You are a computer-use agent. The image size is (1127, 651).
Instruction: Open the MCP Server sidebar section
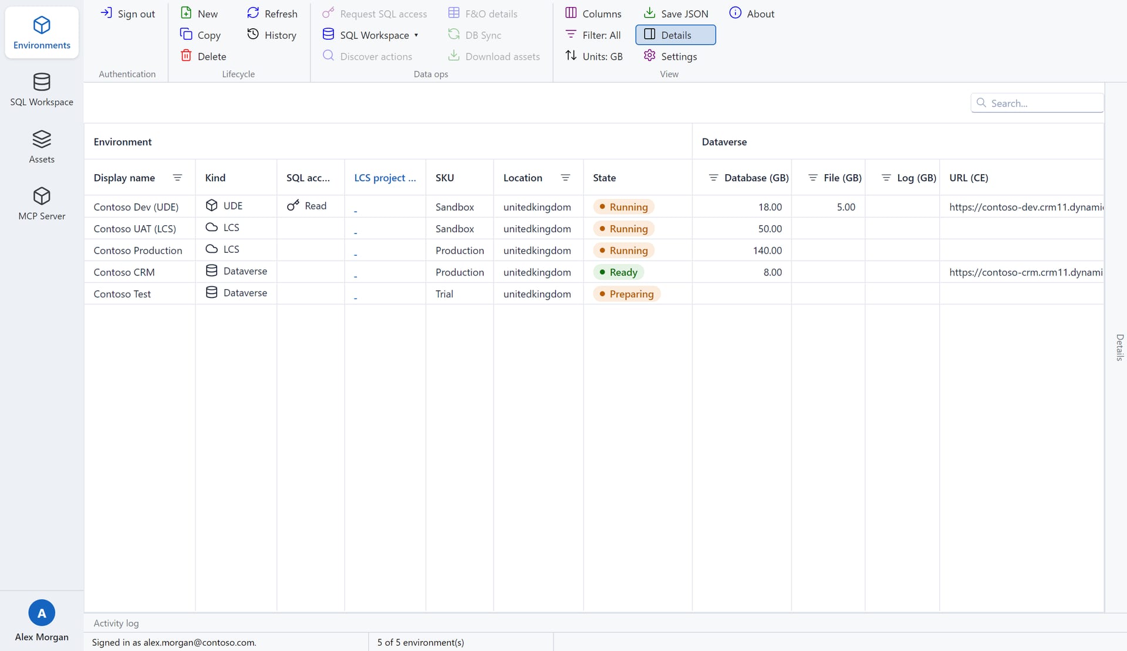[x=42, y=204]
